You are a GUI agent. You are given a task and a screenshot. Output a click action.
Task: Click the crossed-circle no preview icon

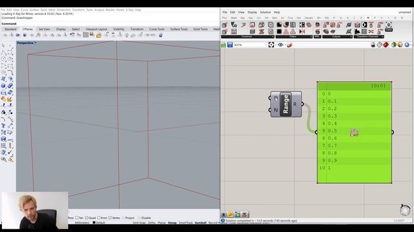[380, 45]
